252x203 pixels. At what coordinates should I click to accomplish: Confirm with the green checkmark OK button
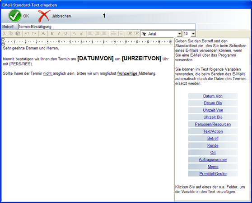[19, 16]
